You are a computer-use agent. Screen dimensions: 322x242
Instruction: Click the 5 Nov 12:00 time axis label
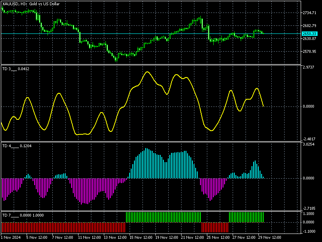(x=37, y=238)
